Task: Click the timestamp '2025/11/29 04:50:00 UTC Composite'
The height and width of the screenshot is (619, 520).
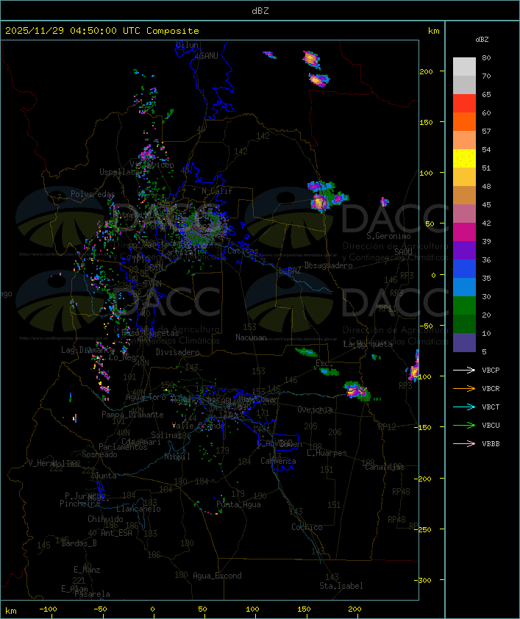Action: [x=102, y=31]
